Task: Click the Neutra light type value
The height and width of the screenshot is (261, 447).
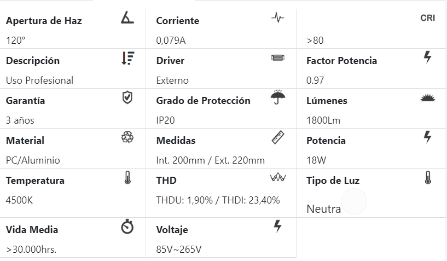Action: pyautogui.click(x=323, y=209)
